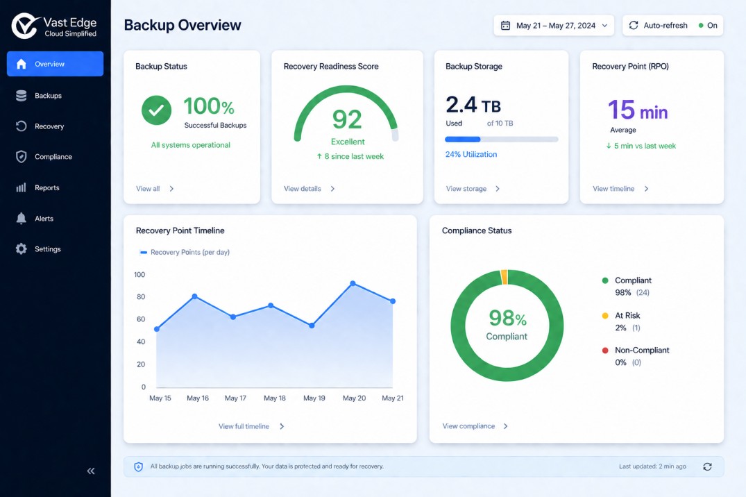Click the May 19 data point
The width and height of the screenshot is (746, 497).
(x=312, y=326)
